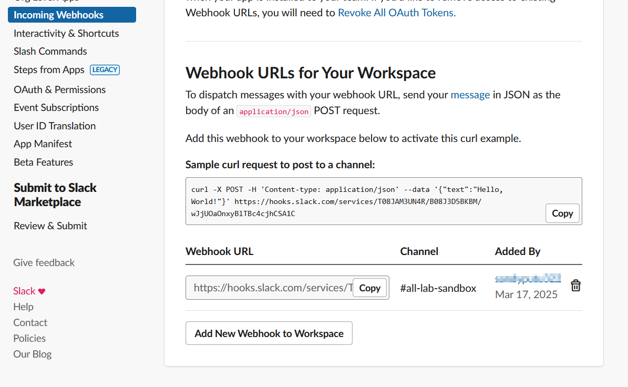
Task: Delete the all-lab-sandbox webhook via trash icon
Action: [x=576, y=286]
